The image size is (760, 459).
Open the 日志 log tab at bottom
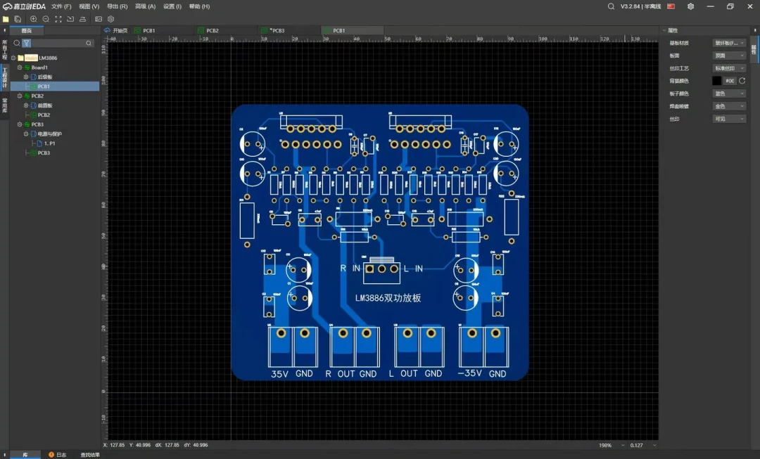[58, 455]
